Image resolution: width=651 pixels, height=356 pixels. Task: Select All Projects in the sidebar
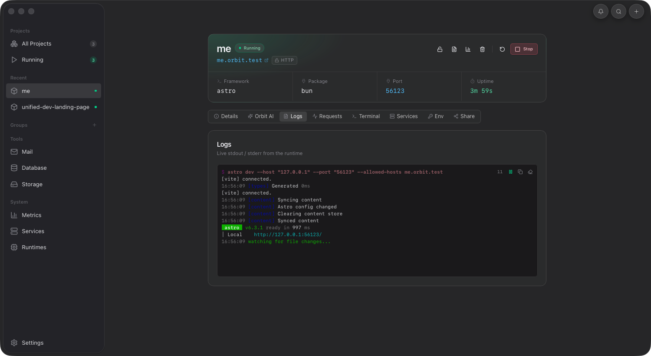(x=53, y=44)
